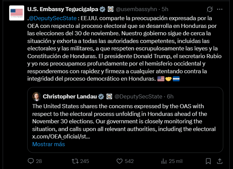
Task: Open the three-dot more options menu
Action: [220, 9]
